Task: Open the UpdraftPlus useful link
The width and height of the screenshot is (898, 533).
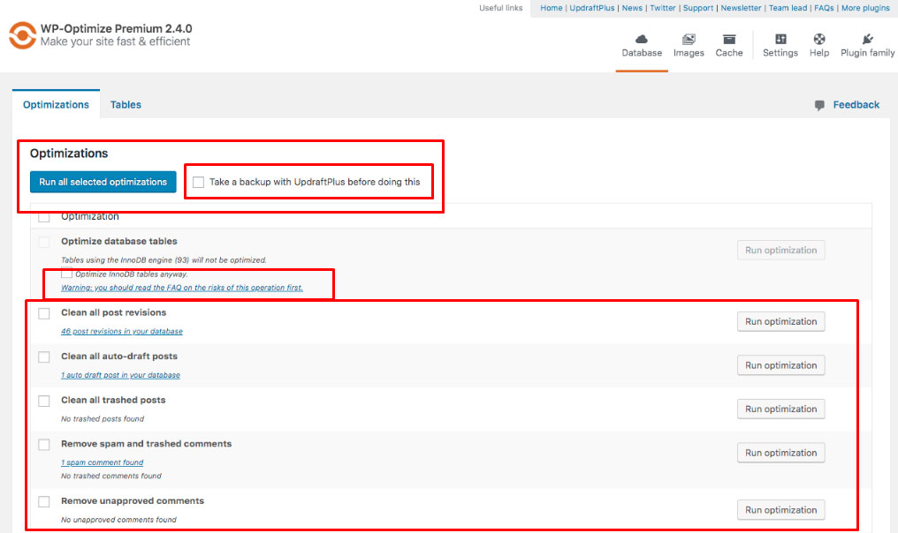Action: click(591, 8)
